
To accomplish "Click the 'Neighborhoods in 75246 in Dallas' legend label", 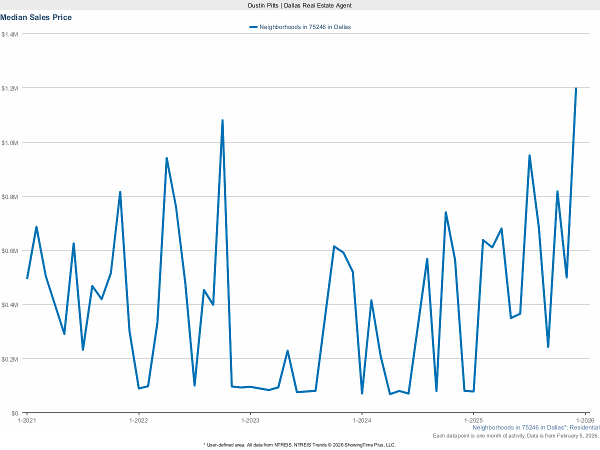I will pyautogui.click(x=305, y=27).
